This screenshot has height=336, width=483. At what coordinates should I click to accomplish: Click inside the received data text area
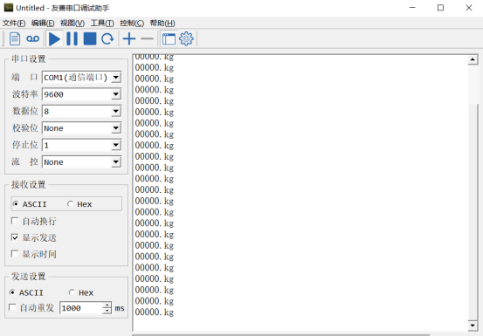(x=300, y=193)
